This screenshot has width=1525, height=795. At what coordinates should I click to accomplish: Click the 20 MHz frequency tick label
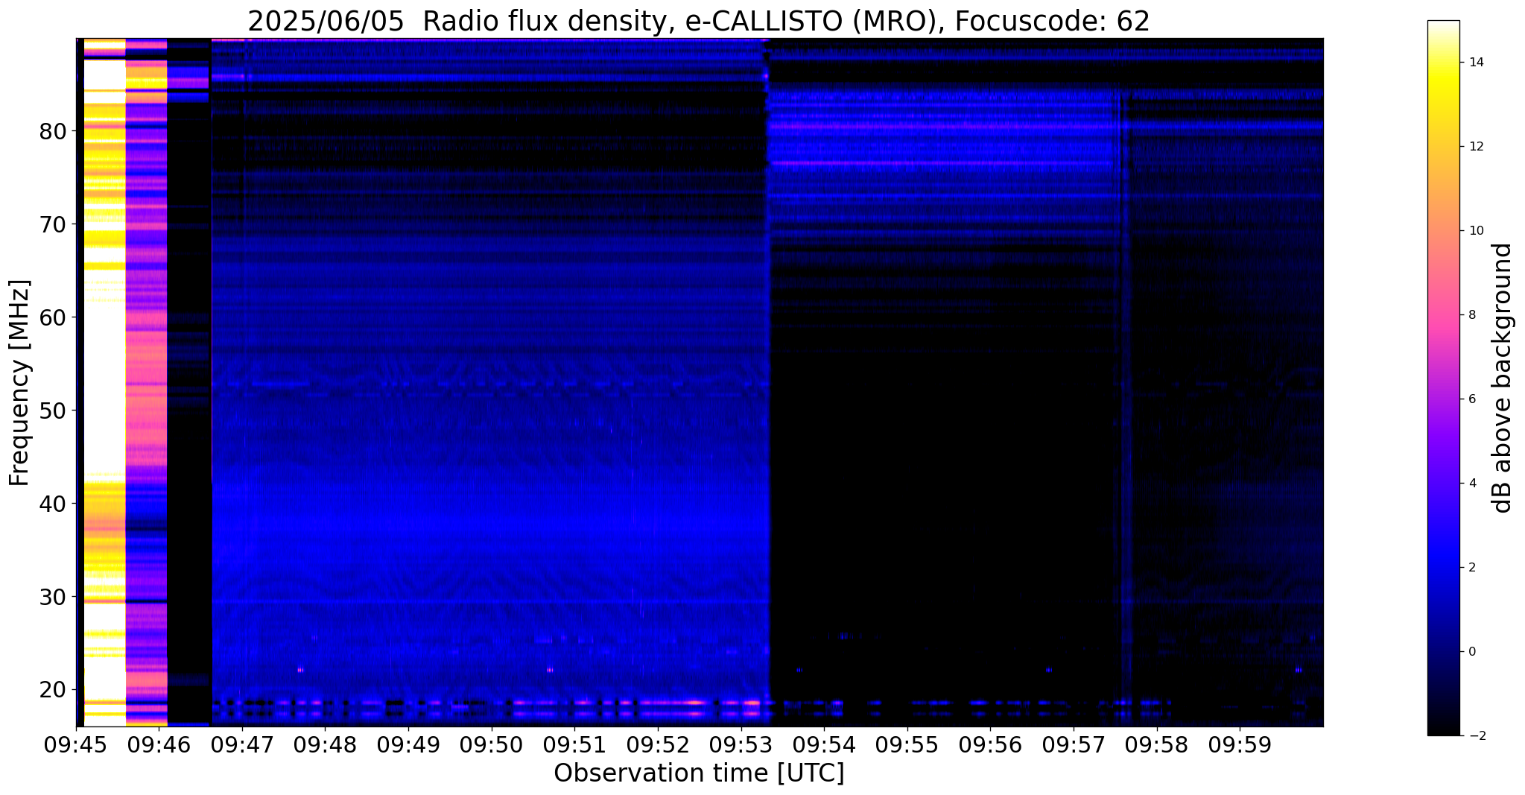coord(52,690)
